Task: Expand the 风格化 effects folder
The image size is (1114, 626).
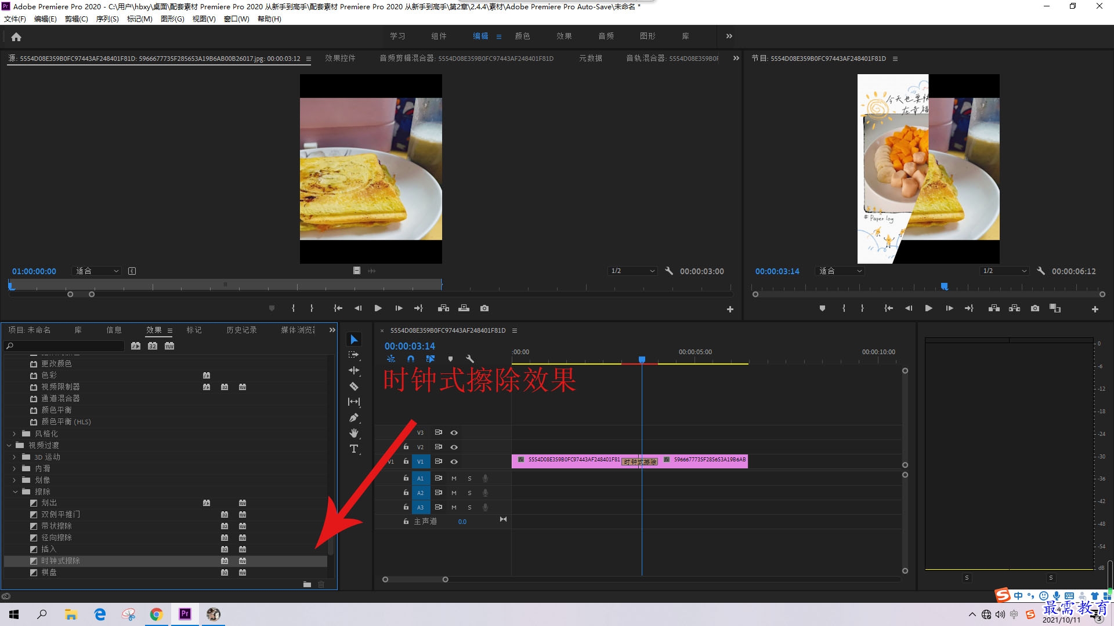Action: click(x=15, y=434)
